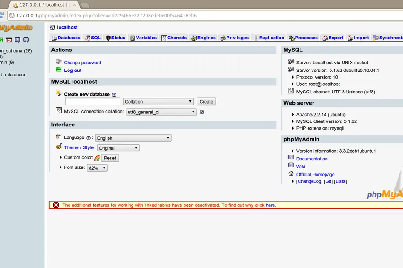Open the utf8_general_ci connection collation dropdown
This screenshot has width=403, height=268.
[161, 112]
